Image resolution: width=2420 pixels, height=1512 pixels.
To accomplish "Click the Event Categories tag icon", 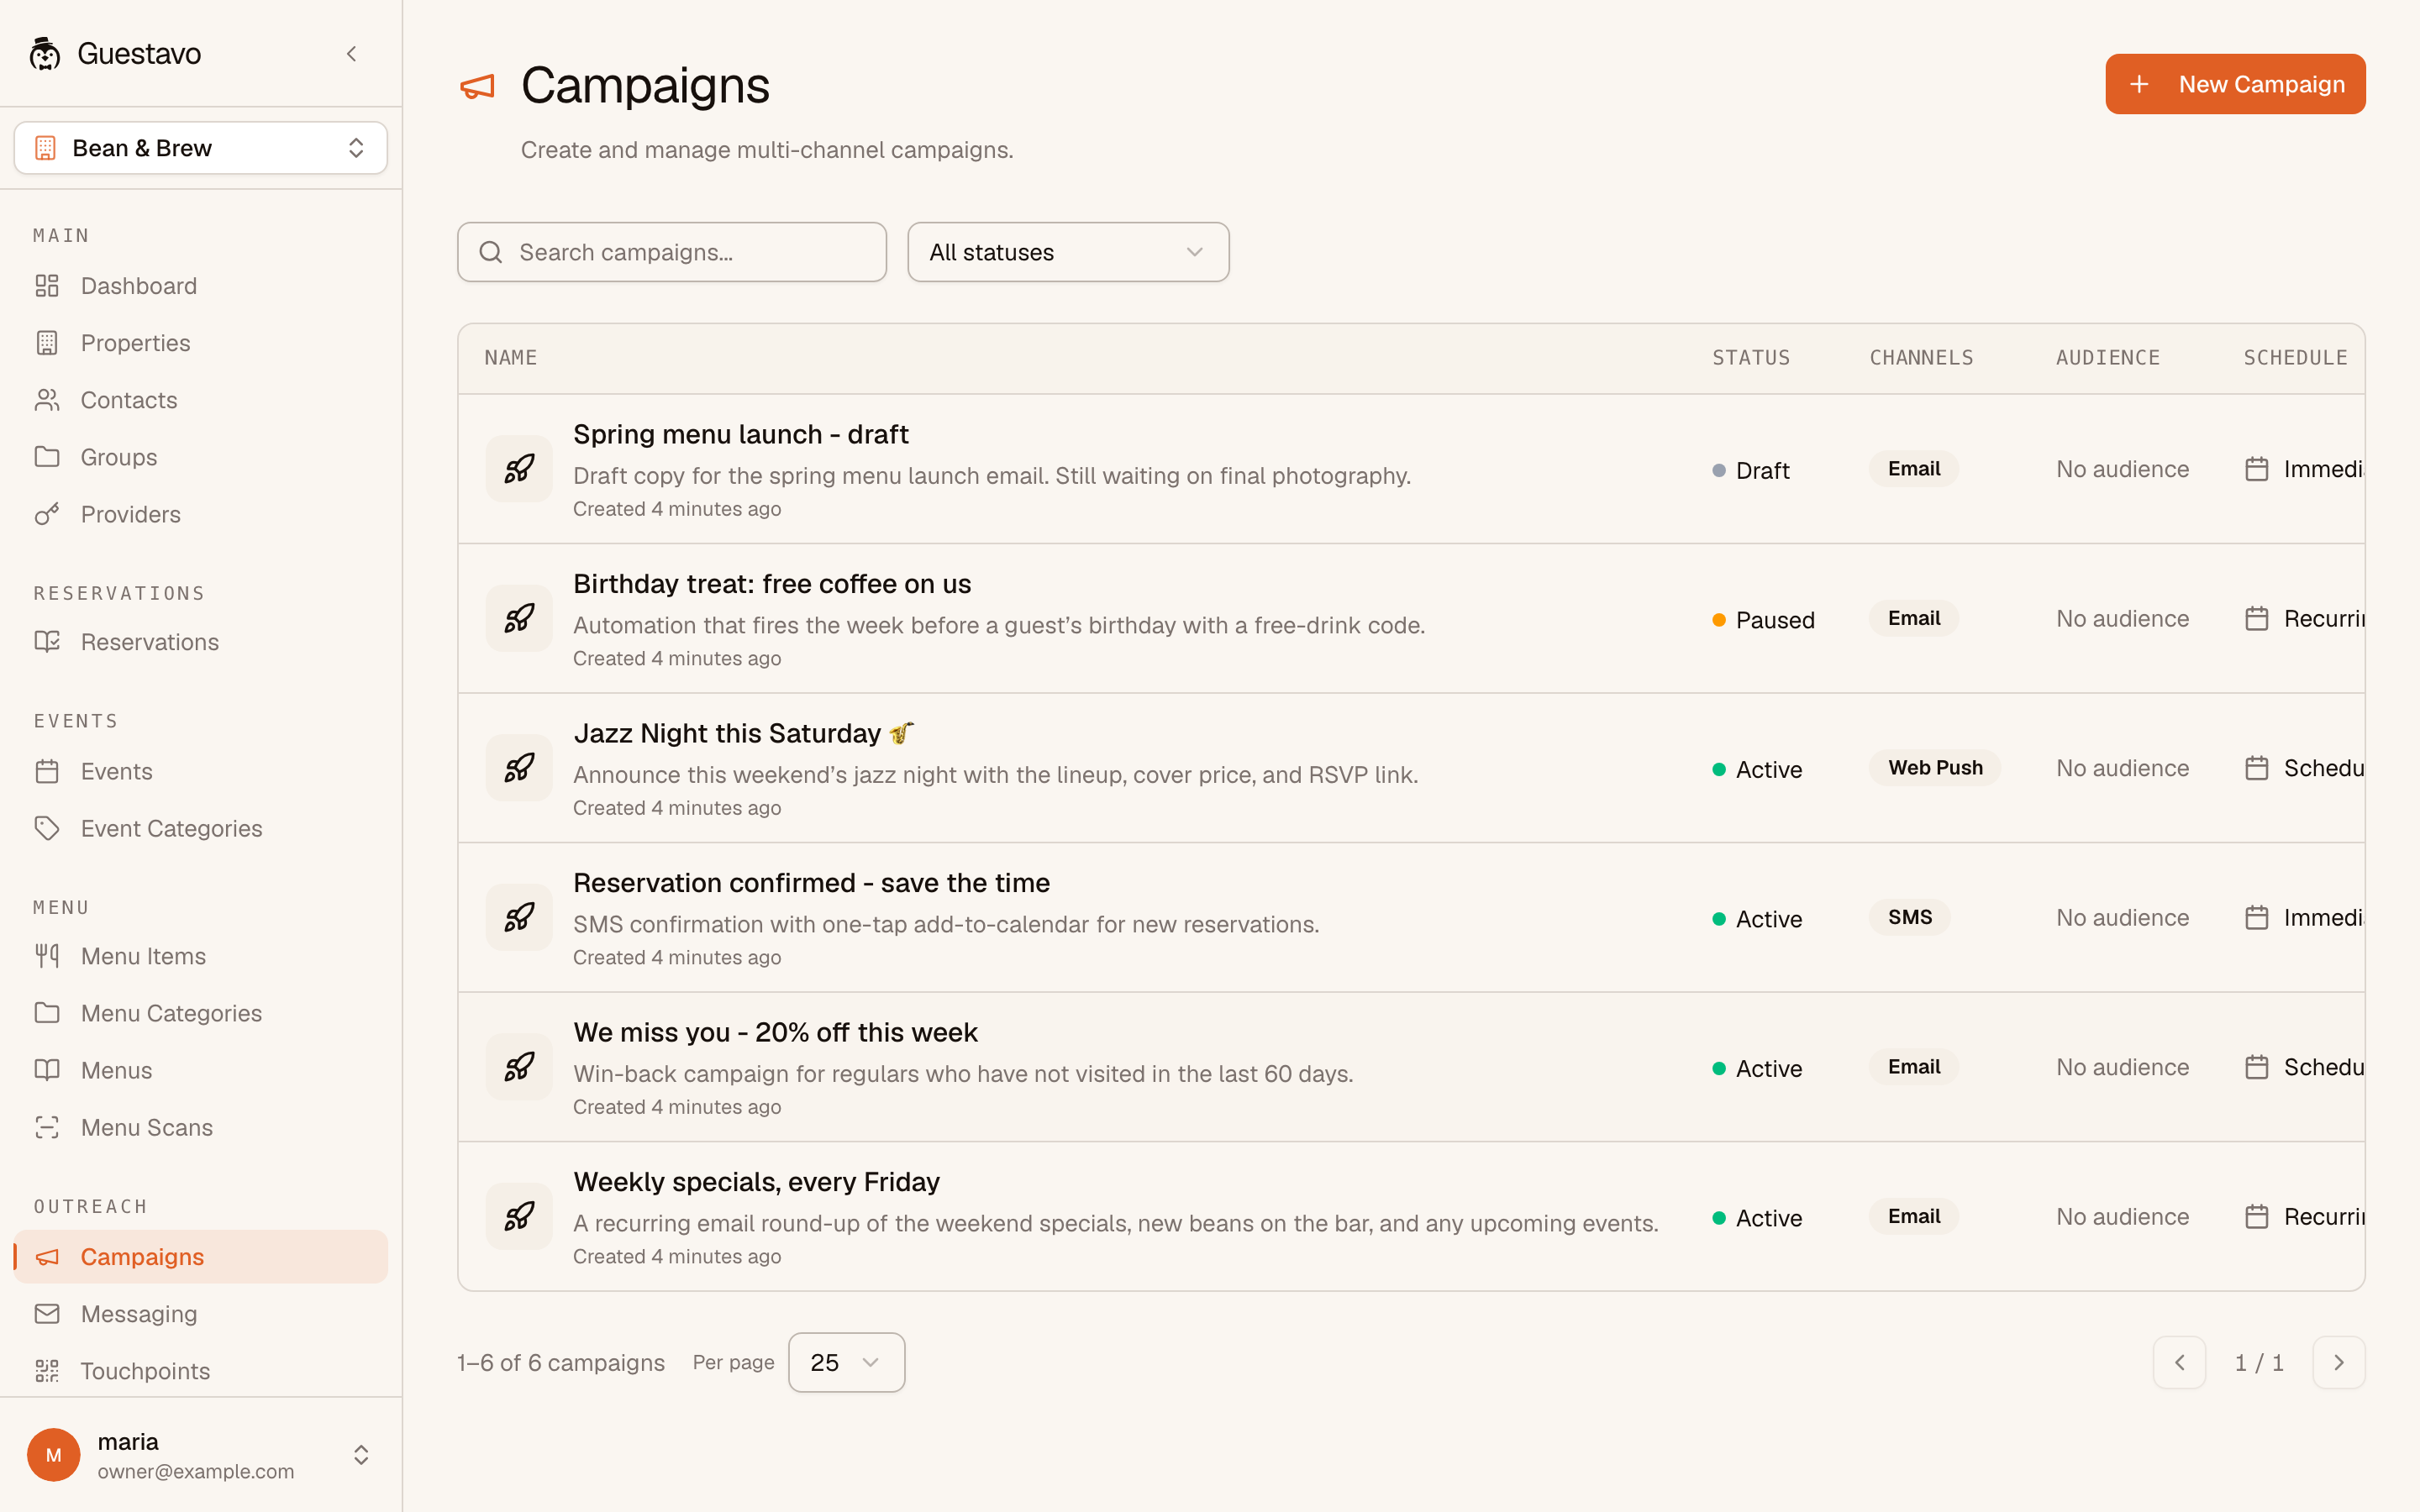I will (x=47, y=828).
